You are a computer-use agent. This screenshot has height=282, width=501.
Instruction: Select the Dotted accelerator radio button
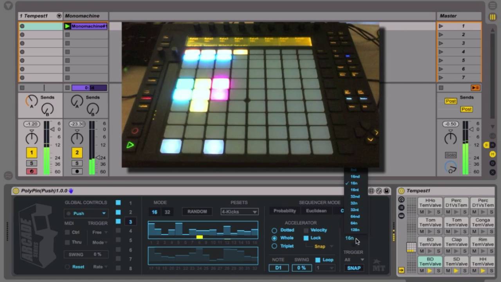tap(274, 230)
